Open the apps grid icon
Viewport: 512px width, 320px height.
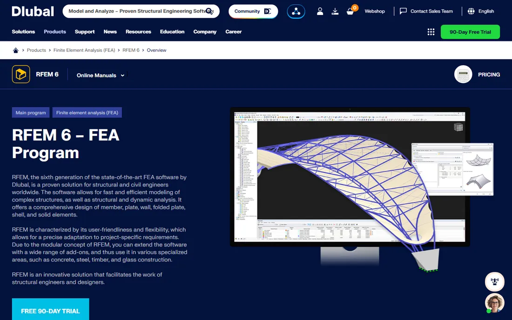[x=431, y=32]
